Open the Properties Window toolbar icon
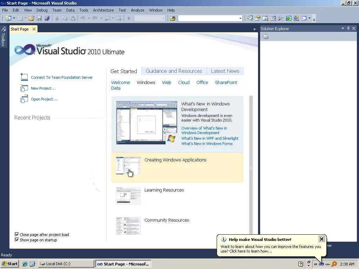359x269 pixels. (258, 18)
